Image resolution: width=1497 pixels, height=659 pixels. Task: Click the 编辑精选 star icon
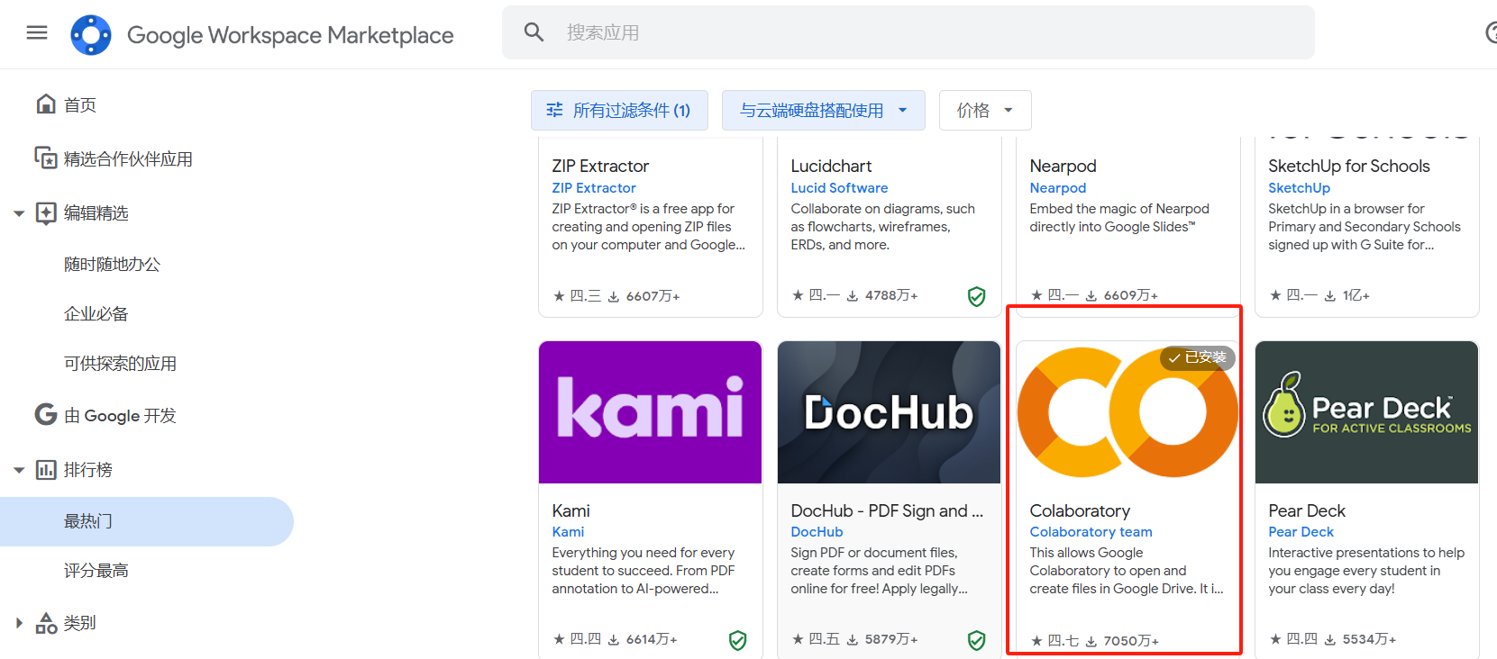click(46, 212)
